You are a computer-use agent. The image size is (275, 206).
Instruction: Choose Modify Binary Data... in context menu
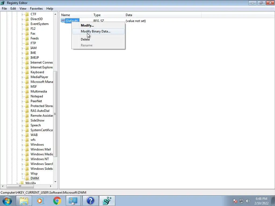pos(98,31)
